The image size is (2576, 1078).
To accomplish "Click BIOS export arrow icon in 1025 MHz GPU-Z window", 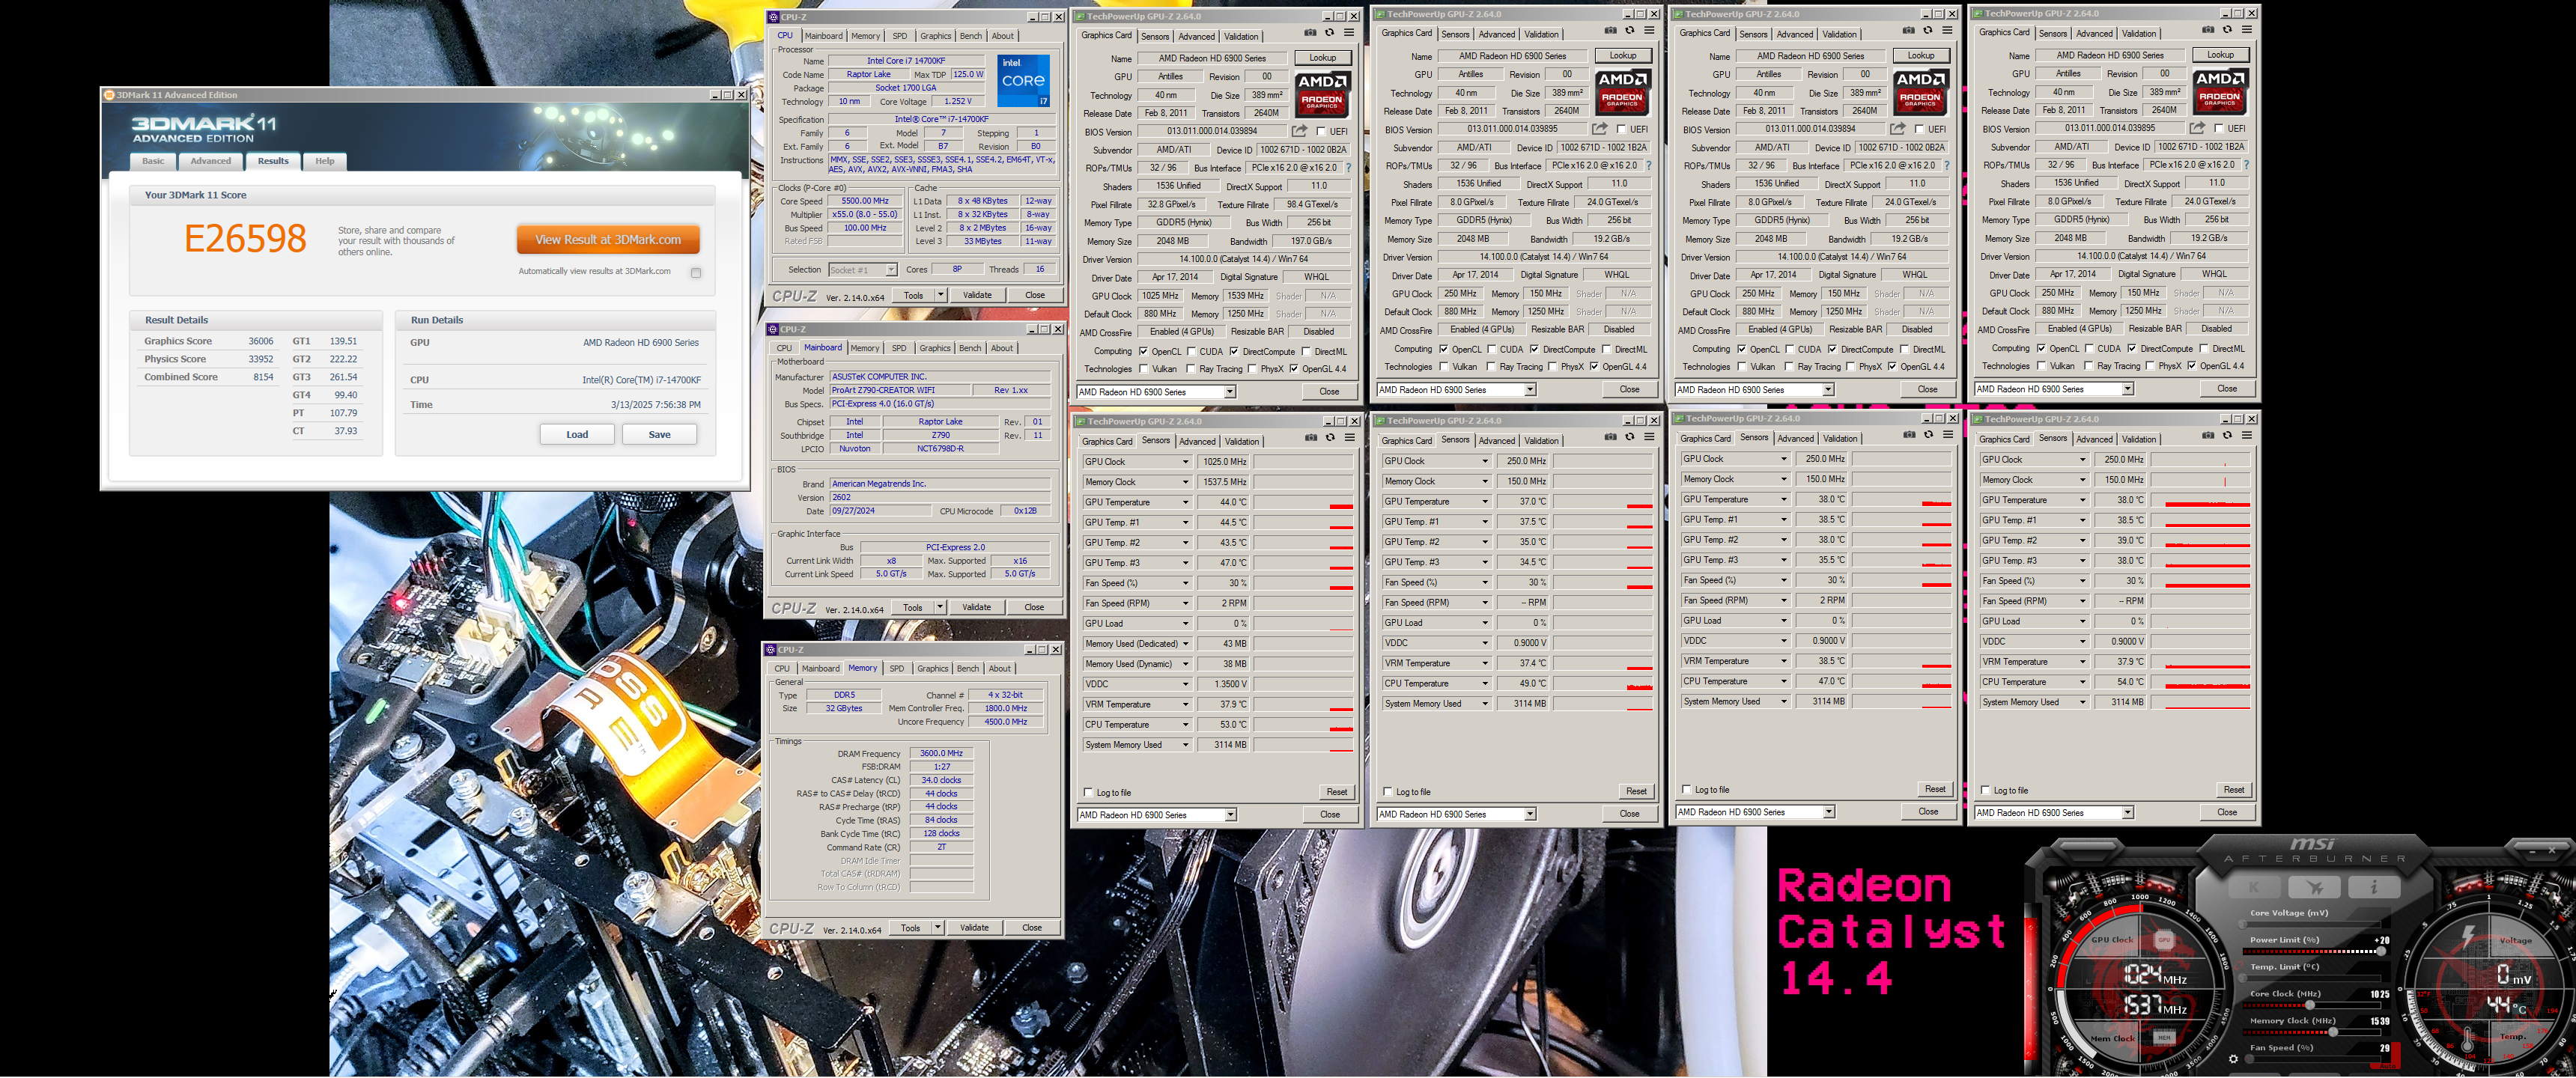I will [x=1300, y=131].
